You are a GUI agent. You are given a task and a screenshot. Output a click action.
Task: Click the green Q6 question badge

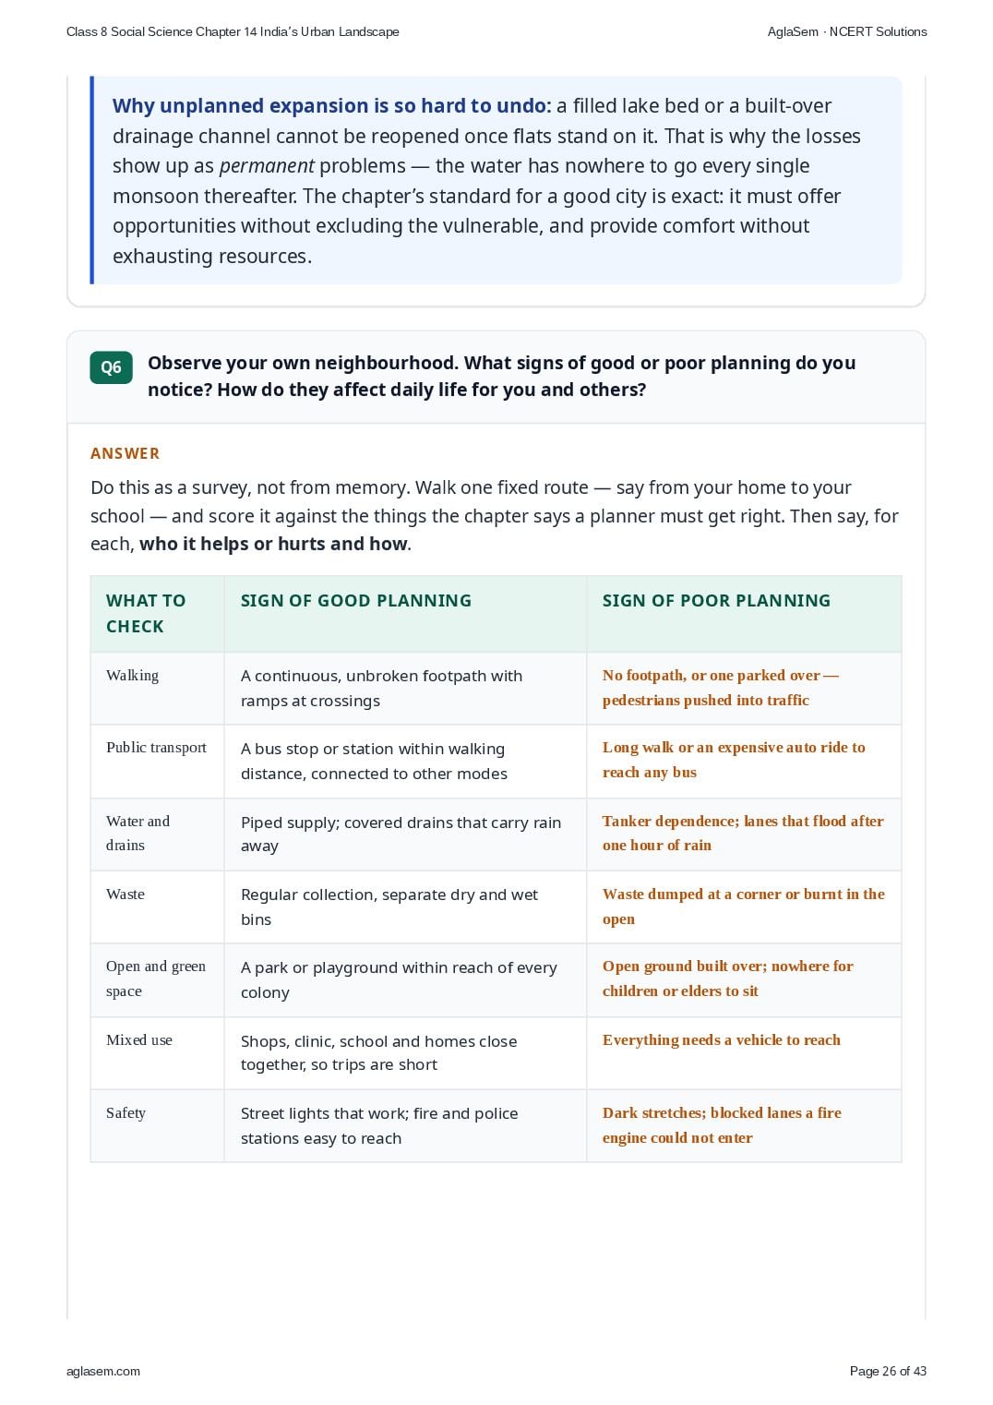[x=111, y=367]
